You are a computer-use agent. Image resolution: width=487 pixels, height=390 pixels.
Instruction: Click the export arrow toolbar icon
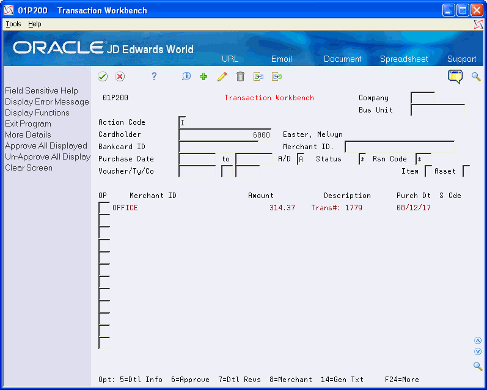coord(276,76)
